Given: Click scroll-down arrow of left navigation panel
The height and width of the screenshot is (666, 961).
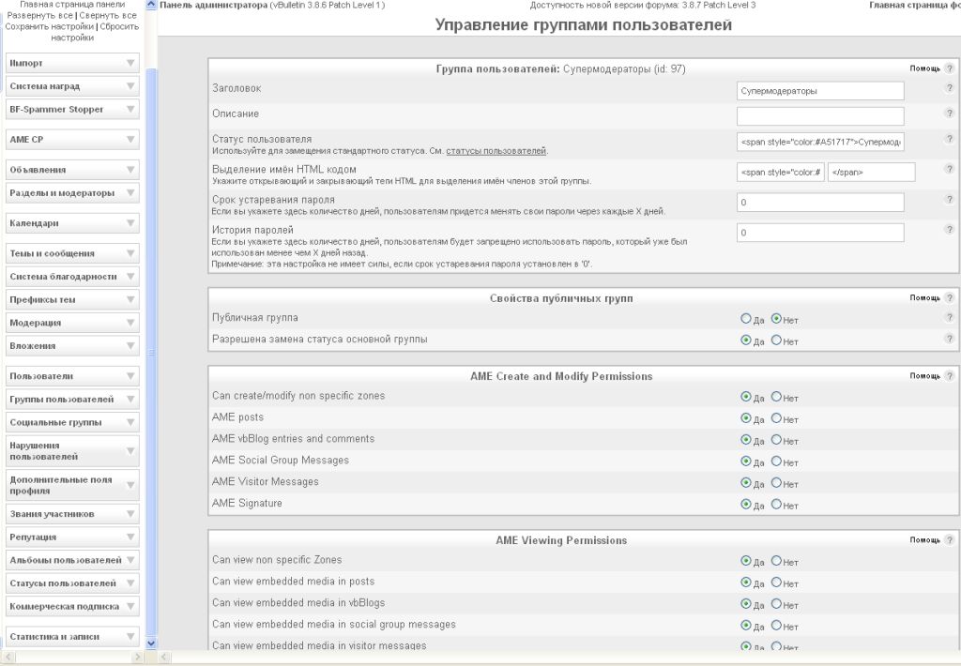Looking at the screenshot, I should 151,643.
